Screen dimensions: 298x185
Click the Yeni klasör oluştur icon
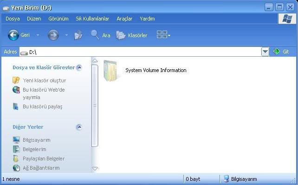click(x=16, y=80)
